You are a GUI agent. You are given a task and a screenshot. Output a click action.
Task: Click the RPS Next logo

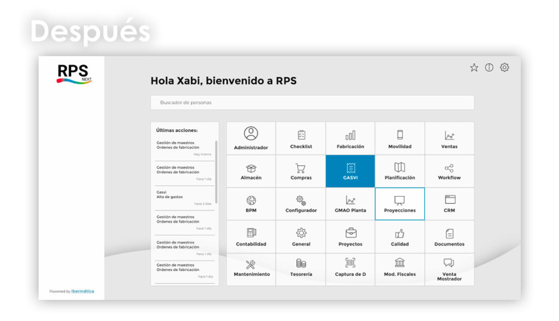pyautogui.click(x=74, y=74)
